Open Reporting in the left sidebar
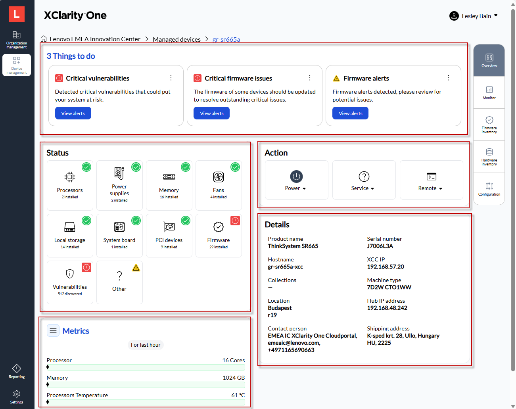Screen dimensions: 516x409 coord(17,371)
